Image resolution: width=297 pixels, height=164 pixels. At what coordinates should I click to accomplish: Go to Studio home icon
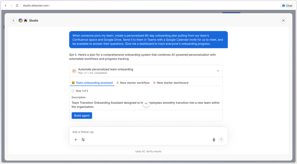[26, 20]
